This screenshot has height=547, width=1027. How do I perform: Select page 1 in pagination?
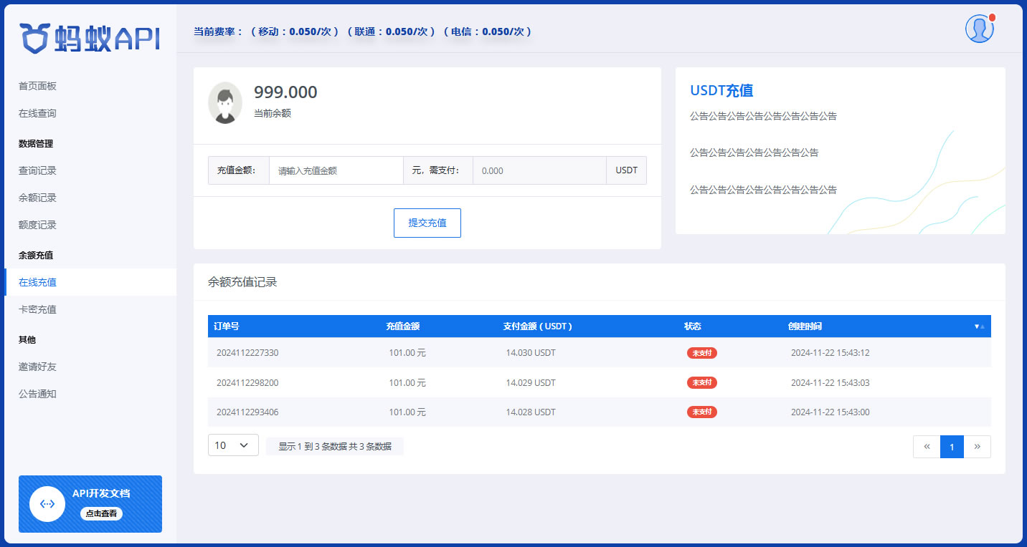pos(952,447)
